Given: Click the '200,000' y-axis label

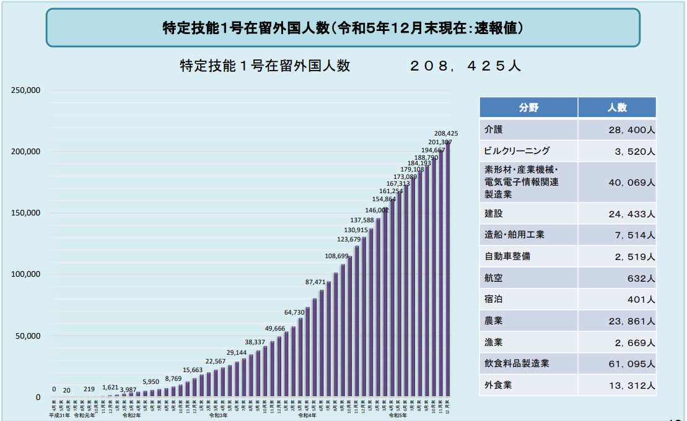Looking at the screenshot, I should click(x=25, y=152).
